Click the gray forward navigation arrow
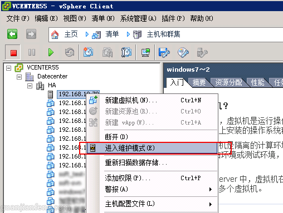This screenshot has height=213, width=283. (x=31, y=34)
